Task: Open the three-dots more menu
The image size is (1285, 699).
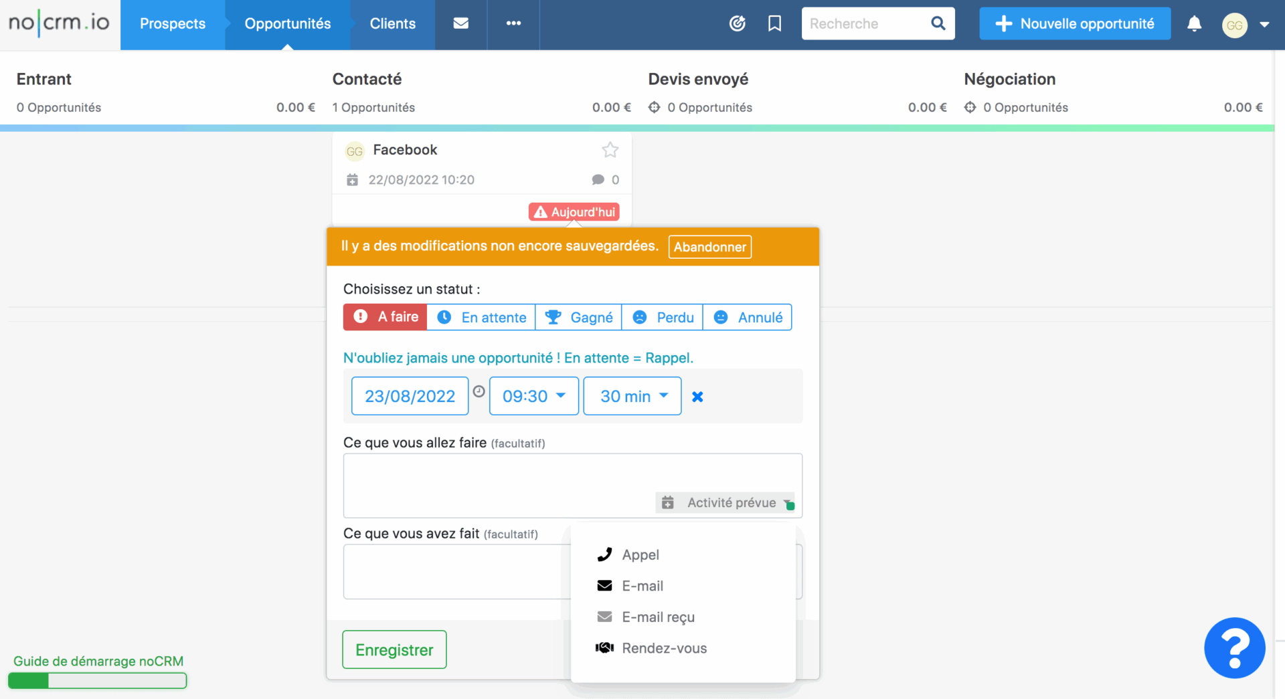Action: click(x=513, y=23)
